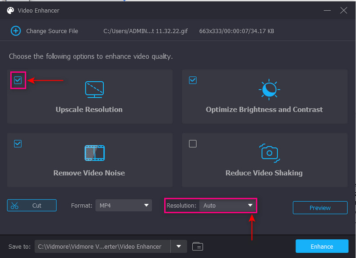Click the sun icon for brightness optimization
The image size is (356, 258).
point(269,89)
